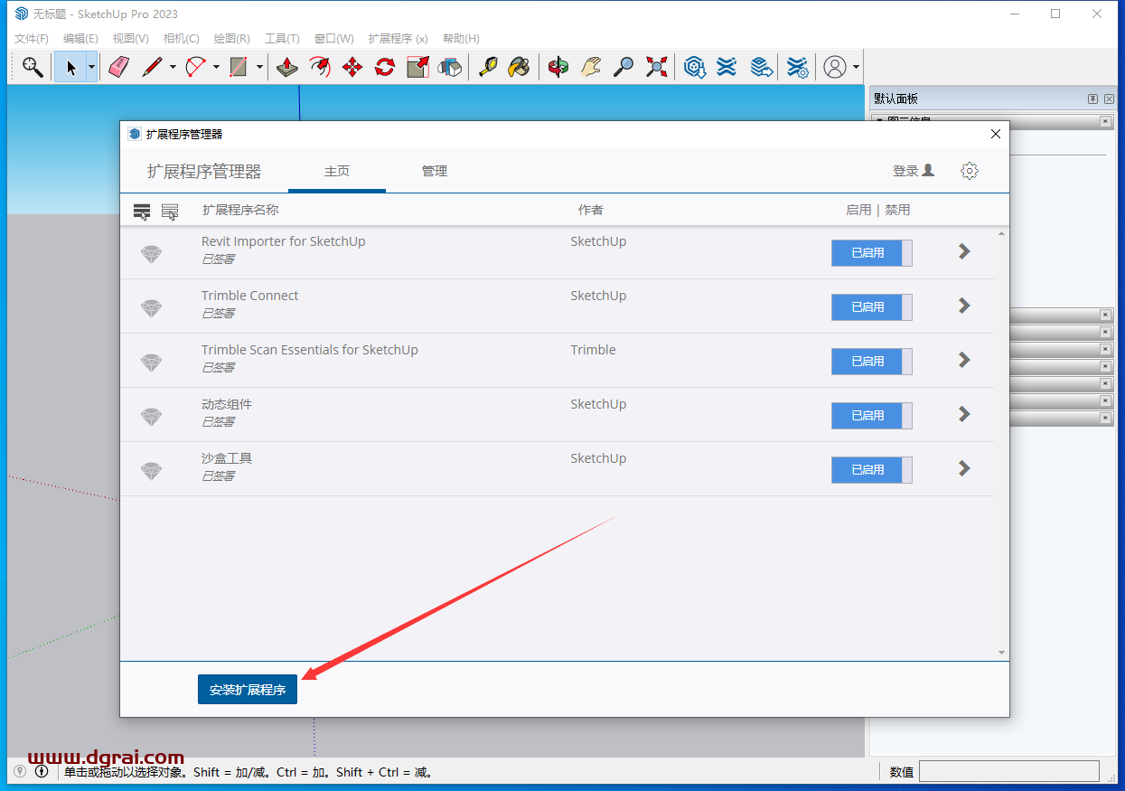
Task: Open the 相机(C) menu
Action: (182, 39)
